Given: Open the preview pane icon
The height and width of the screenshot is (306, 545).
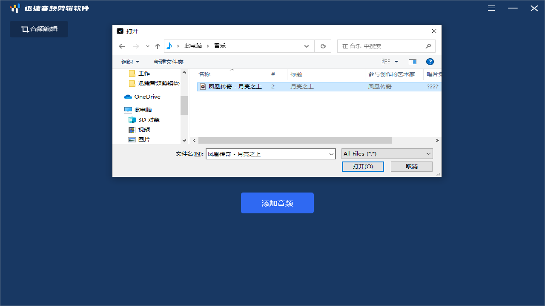Looking at the screenshot, I should point(412,62).
